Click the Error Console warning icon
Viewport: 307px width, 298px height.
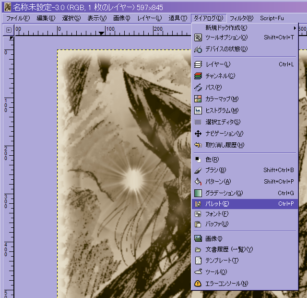[x=198, y=284]
